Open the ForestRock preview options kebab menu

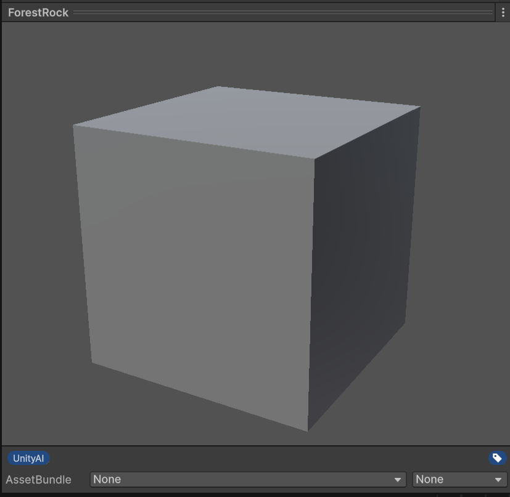point(503,13)
